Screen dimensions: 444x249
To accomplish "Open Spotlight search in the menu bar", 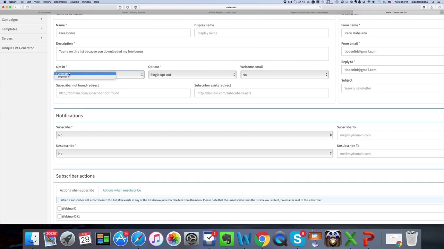I will point(433,2).
